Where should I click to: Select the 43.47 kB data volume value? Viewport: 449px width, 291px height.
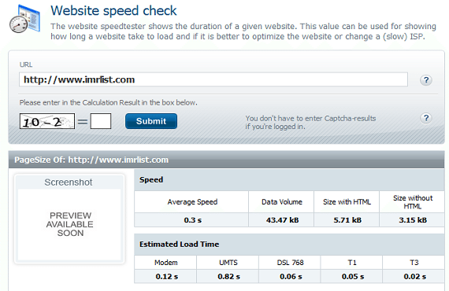pyautogui.click(x=282, y=220)
